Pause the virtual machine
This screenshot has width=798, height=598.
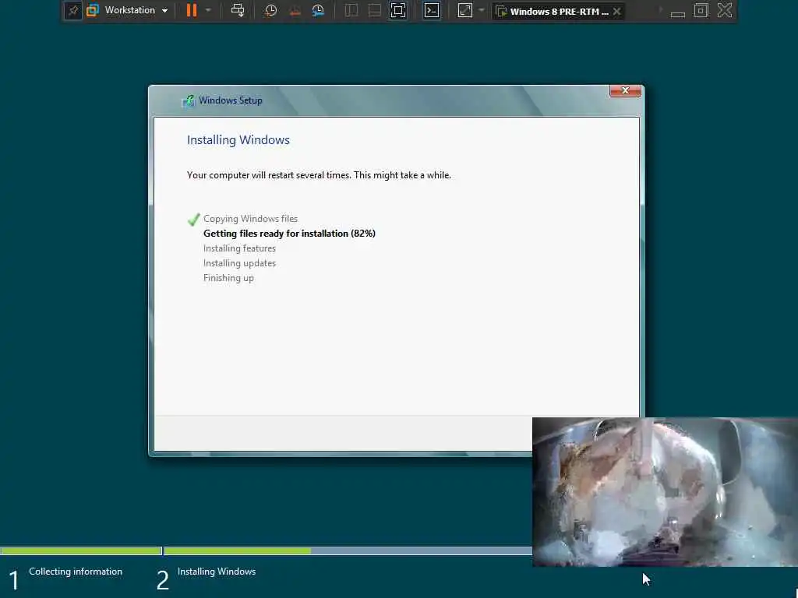[x=192, y=10]
